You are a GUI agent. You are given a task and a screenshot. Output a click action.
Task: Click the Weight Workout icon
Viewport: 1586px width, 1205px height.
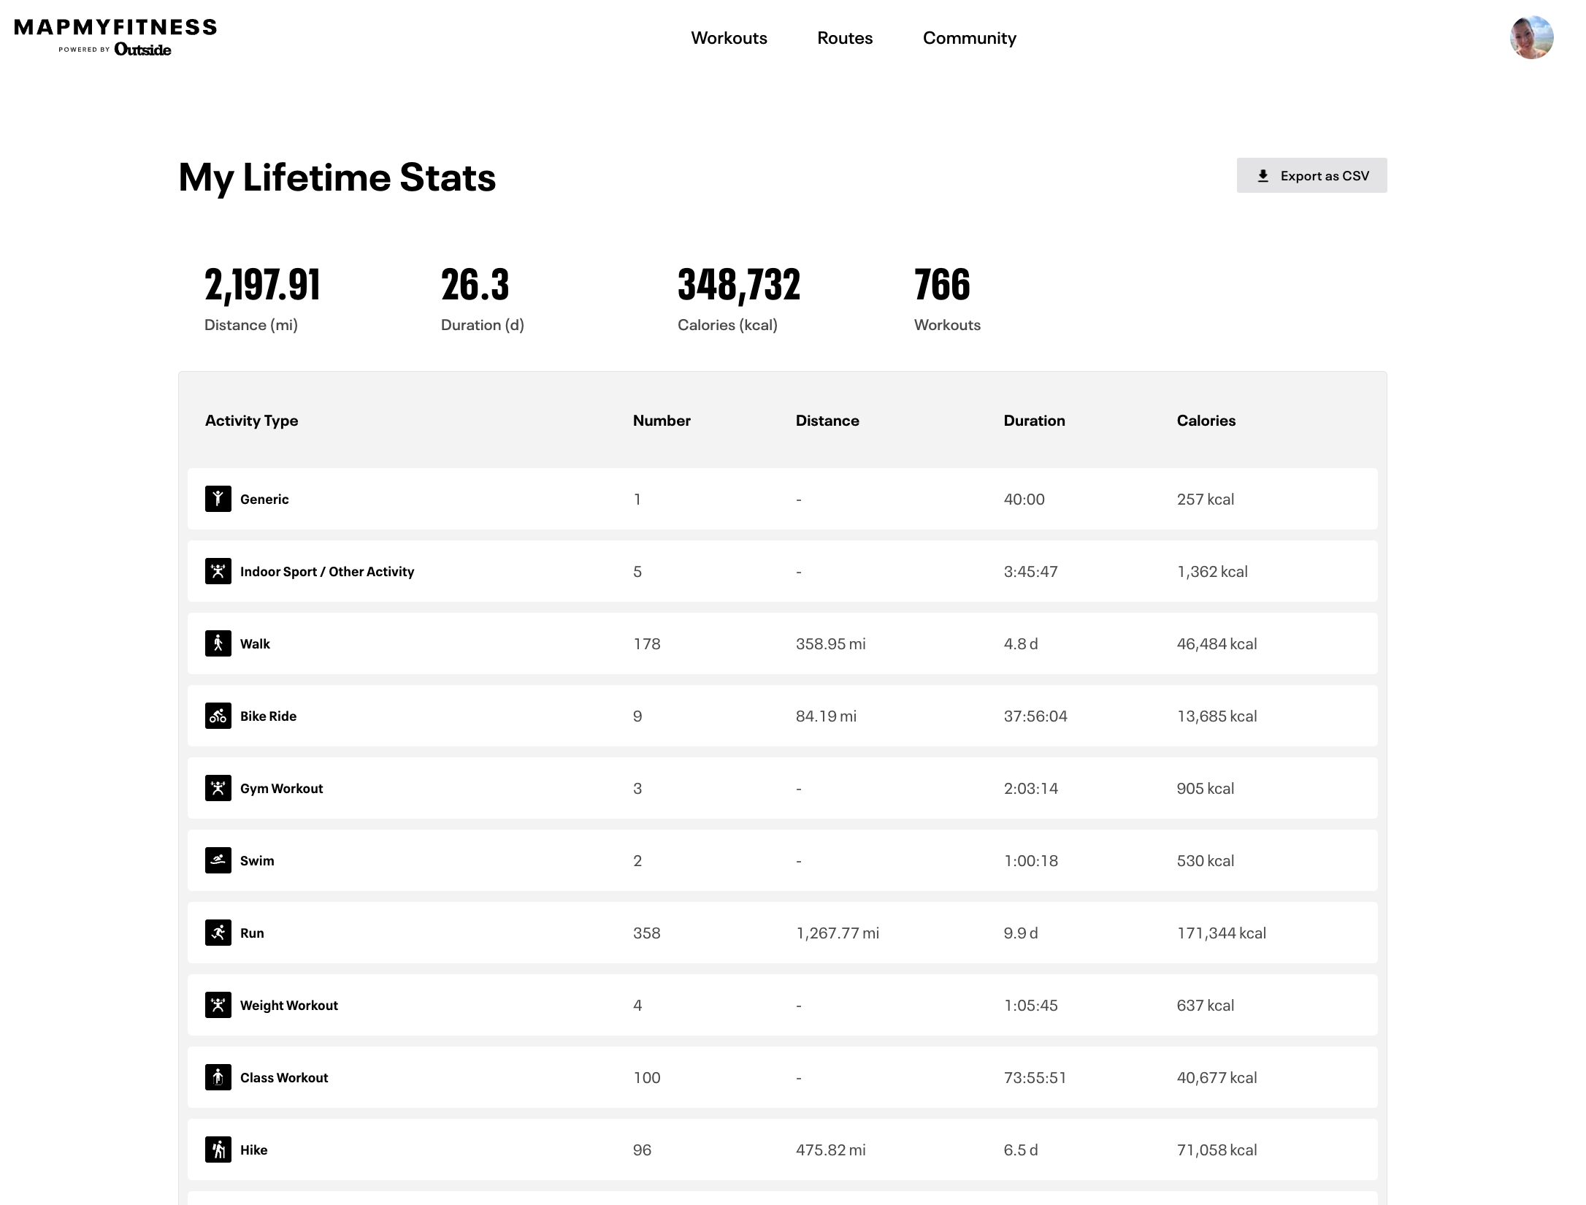point(218,1005)
